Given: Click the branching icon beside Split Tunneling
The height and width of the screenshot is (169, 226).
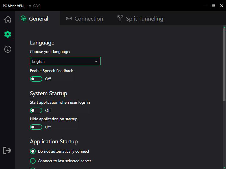Looking at the screenshot, I should [x=120, y=18].
